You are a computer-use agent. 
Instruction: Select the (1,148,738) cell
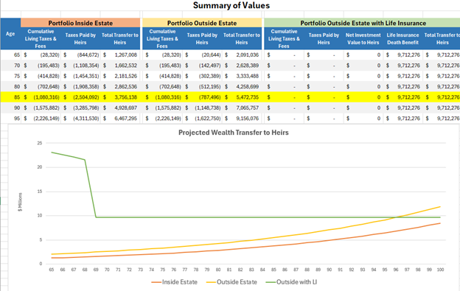tap(203, 108)
